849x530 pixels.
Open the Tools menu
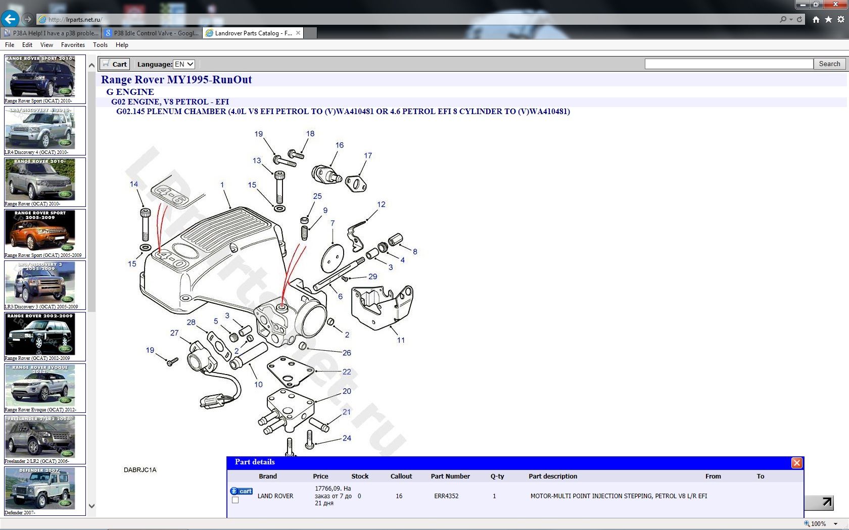click(100, 45)
